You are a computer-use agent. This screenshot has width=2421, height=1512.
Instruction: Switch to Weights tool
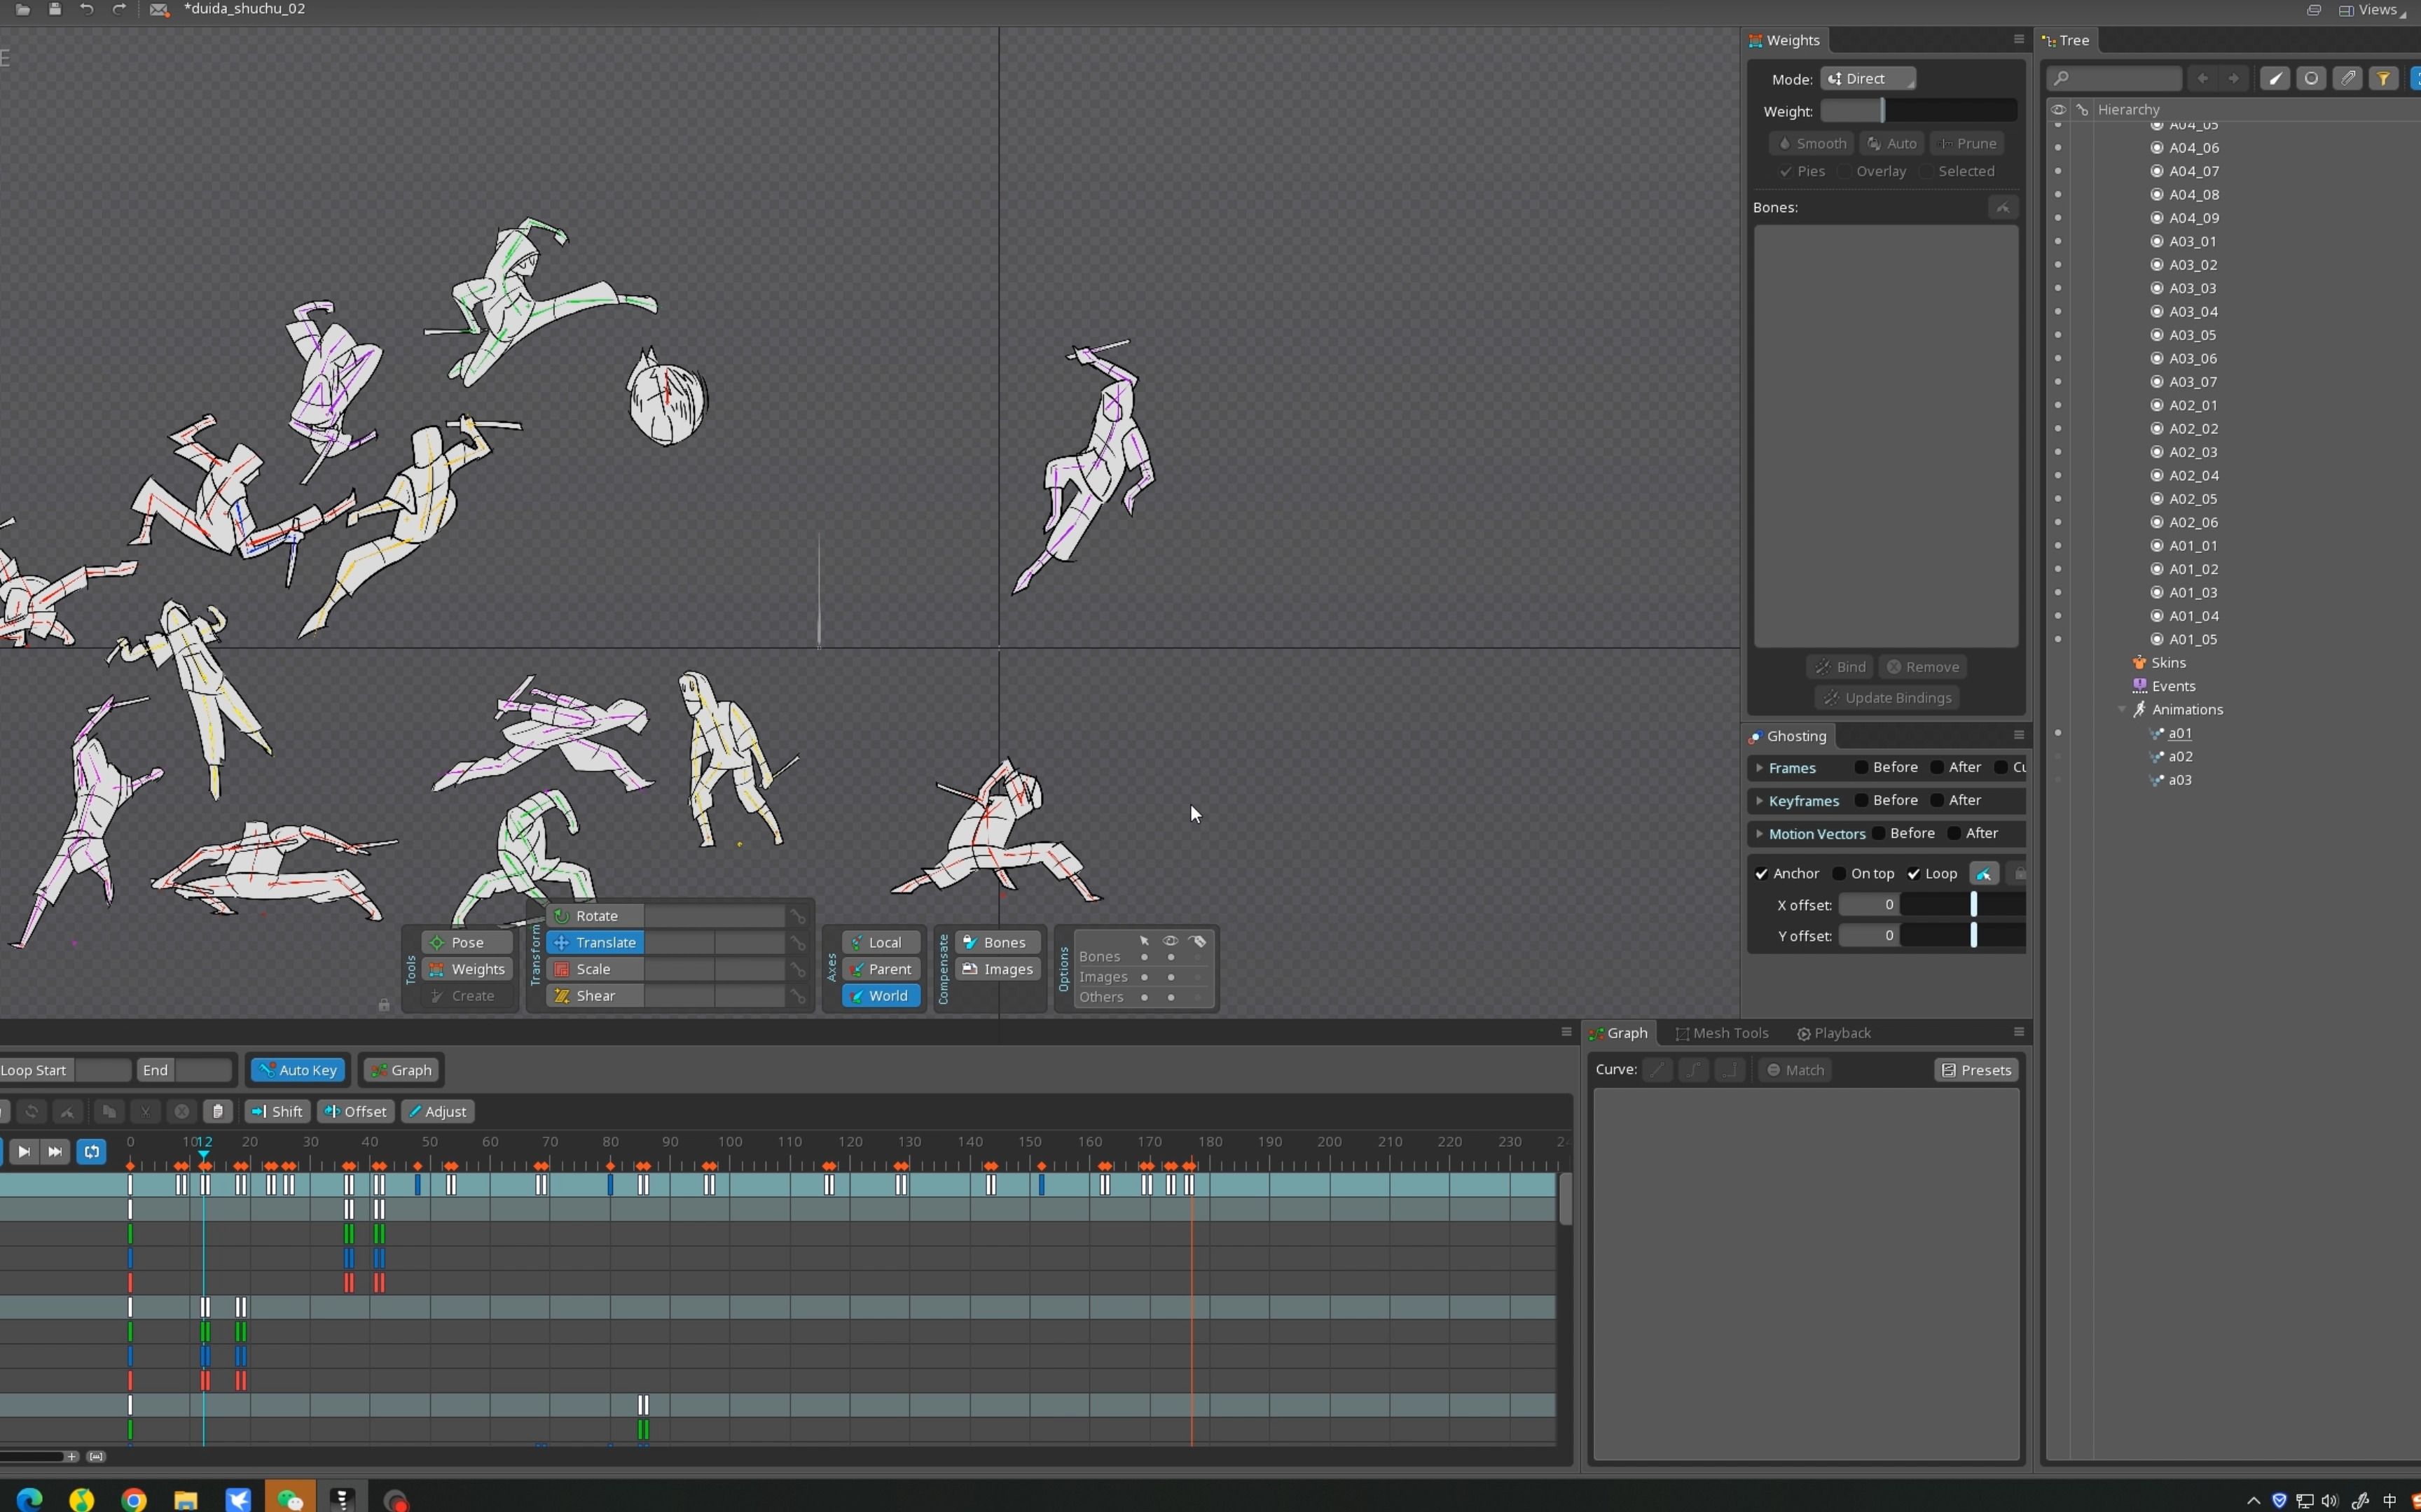pos(467,969)
